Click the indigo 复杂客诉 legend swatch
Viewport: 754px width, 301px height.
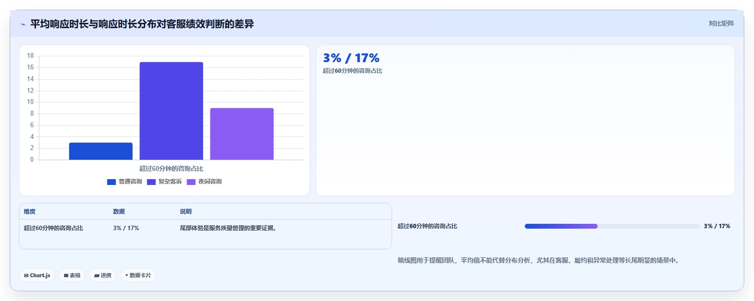152,182
